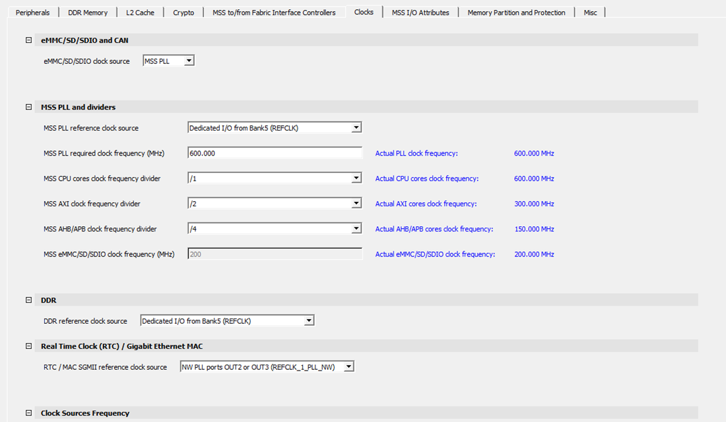Screen dimensions: 726x422
Task: Collapse the Clock Sources Frequency section
Action: tap(28, 413)
